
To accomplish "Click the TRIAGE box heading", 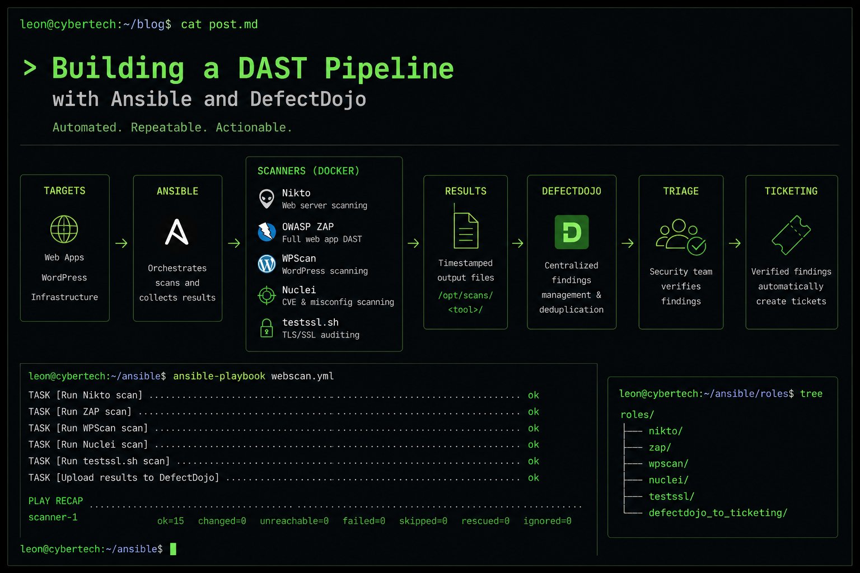I will (x=681, y=191).
